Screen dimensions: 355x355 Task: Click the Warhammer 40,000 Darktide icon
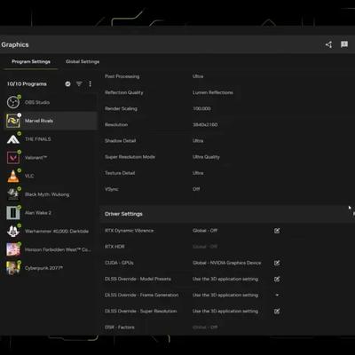click(x=13, y=231)
